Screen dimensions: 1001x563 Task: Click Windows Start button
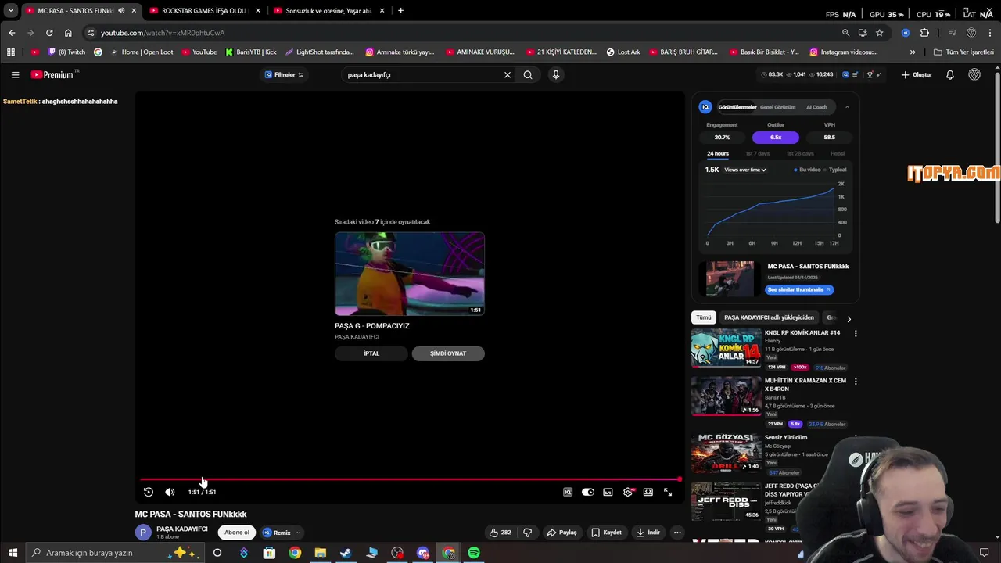13,553
